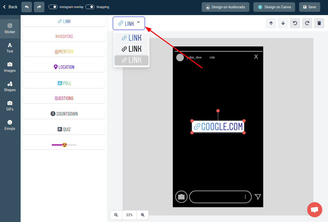The height and width of the screenshot is (222, 328).
Task: Toggle the Instagram overlay switch
Action: pos(53,7)
